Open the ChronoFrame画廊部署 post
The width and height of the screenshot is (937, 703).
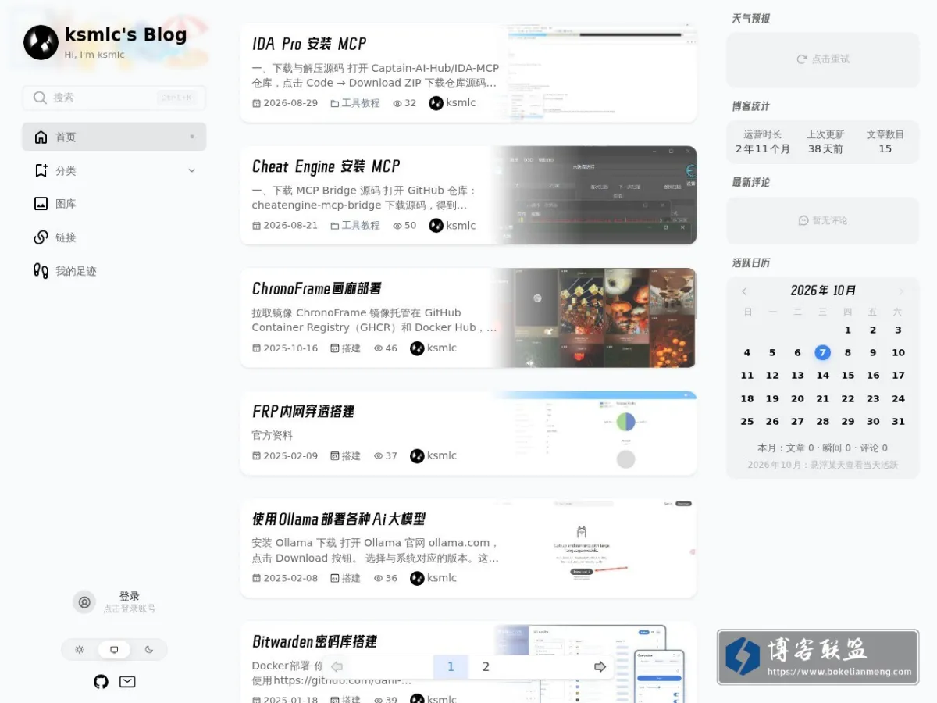[x=316, y=289]
